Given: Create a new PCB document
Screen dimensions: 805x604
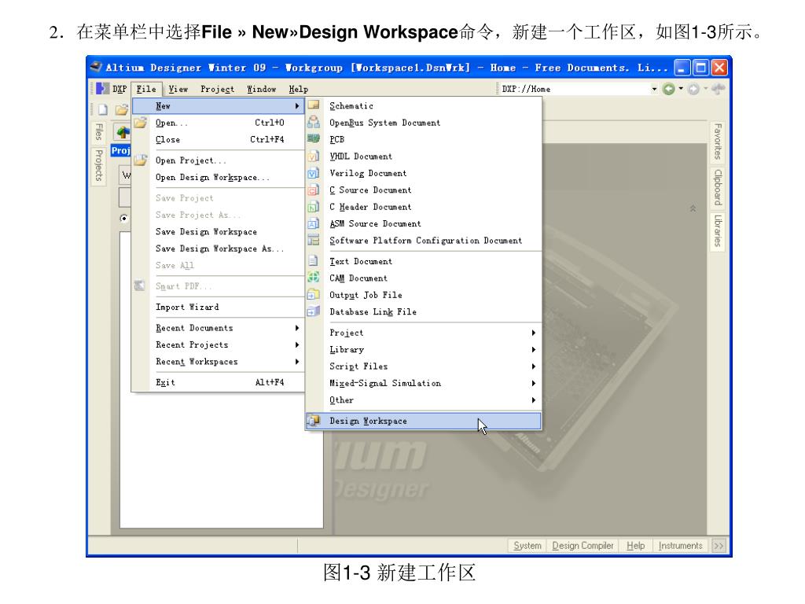Looking at the screenshot, I should point(424,140).
